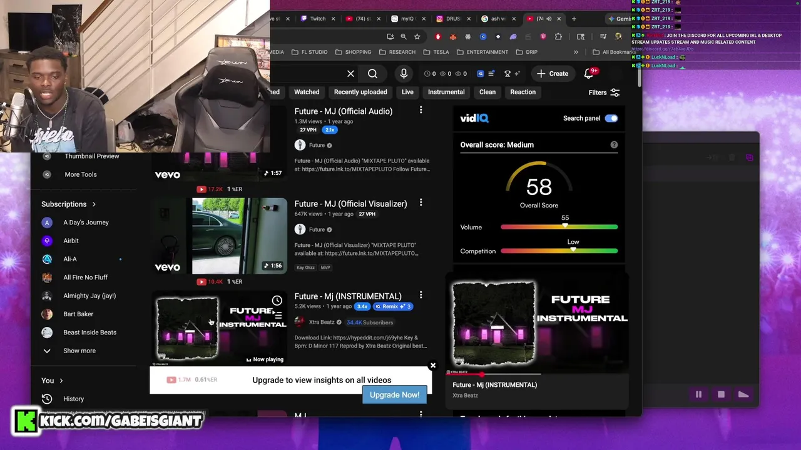
Task: Select the Clean filter chip
Action: pyautogui.click(x=487, y=92)
